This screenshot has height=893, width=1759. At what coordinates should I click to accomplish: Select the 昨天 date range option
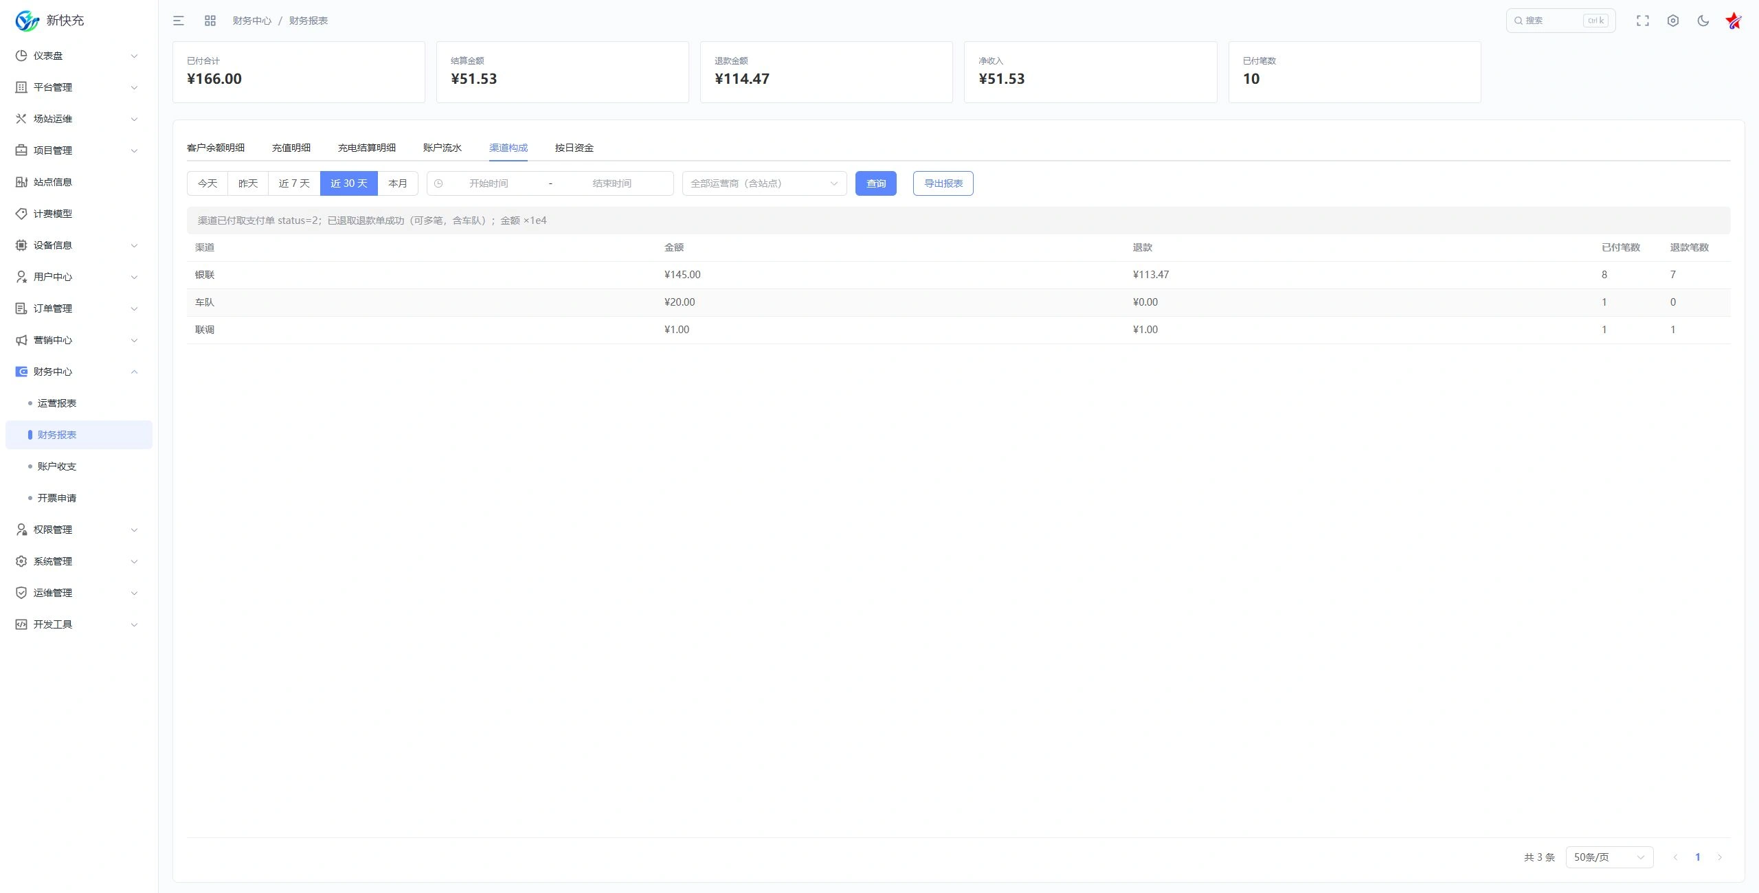pyautogui.click(x=248, y=183)
